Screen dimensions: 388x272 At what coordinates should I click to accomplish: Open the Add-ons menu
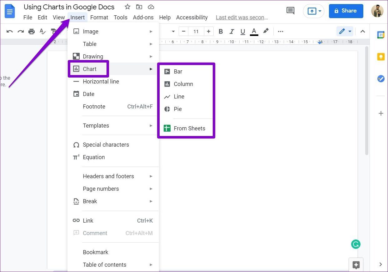coord(143,18)
